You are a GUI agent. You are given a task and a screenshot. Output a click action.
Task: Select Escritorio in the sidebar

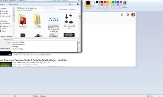pyautogui.click(x=5, y=13)
